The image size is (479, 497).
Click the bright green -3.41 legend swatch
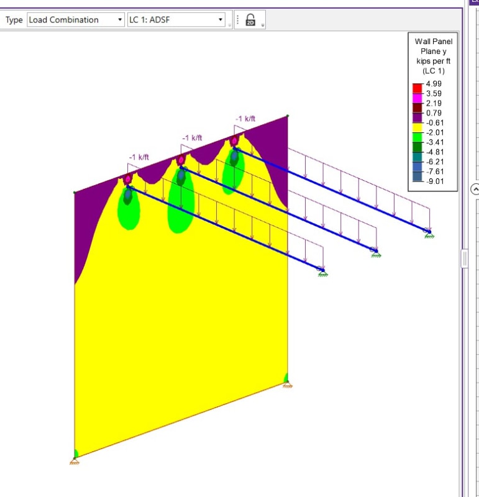pyautogui.click(x=417, y=137)
